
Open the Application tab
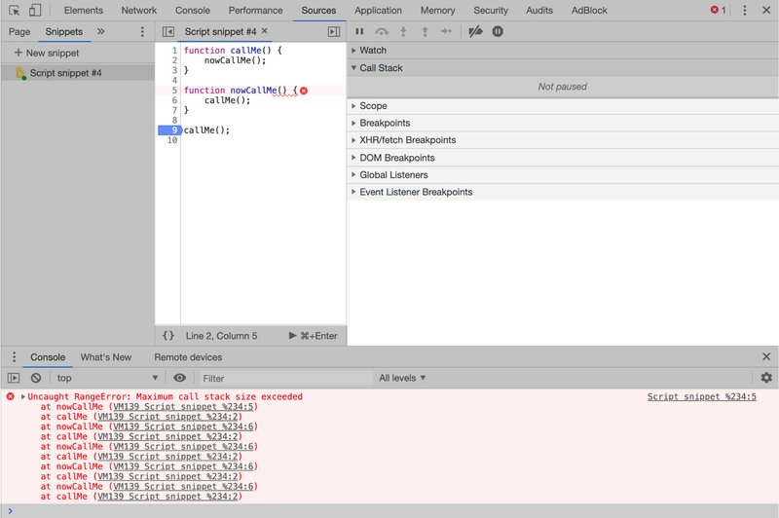click(378, 10)
